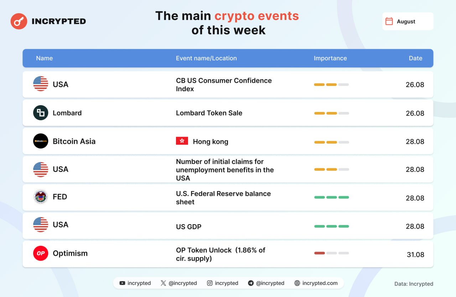Click the Event name/Location column header
This screenshot has width=456, height=297.
coord(206,58)
